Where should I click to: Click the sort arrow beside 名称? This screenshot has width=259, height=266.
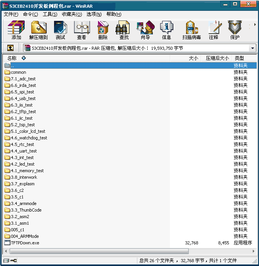click(x=24, y=58)
